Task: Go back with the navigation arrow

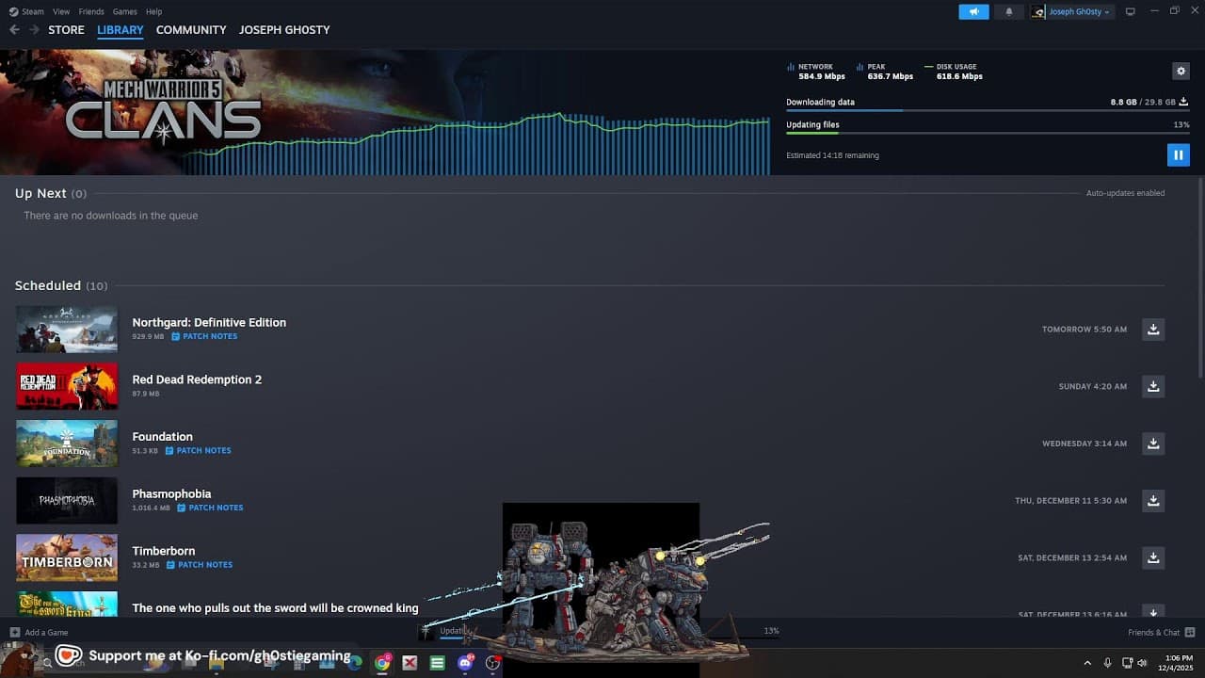Action: click(14, 30)
